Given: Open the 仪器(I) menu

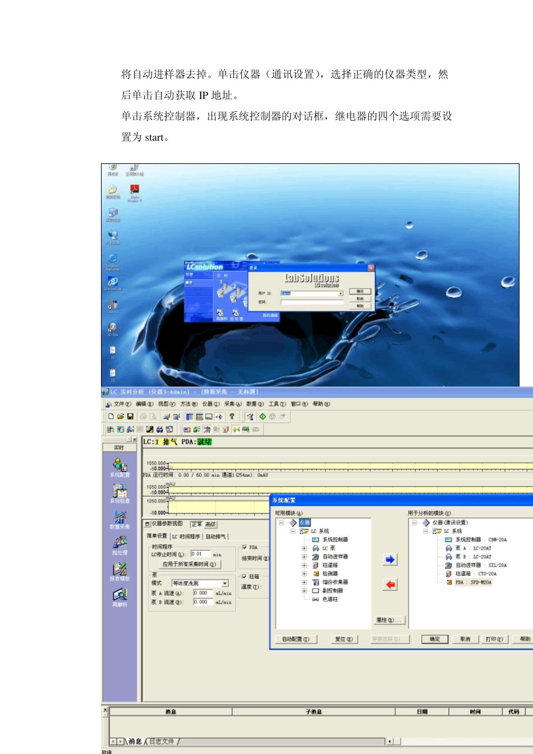Looking at the screenshot, I should click(211, 404).
